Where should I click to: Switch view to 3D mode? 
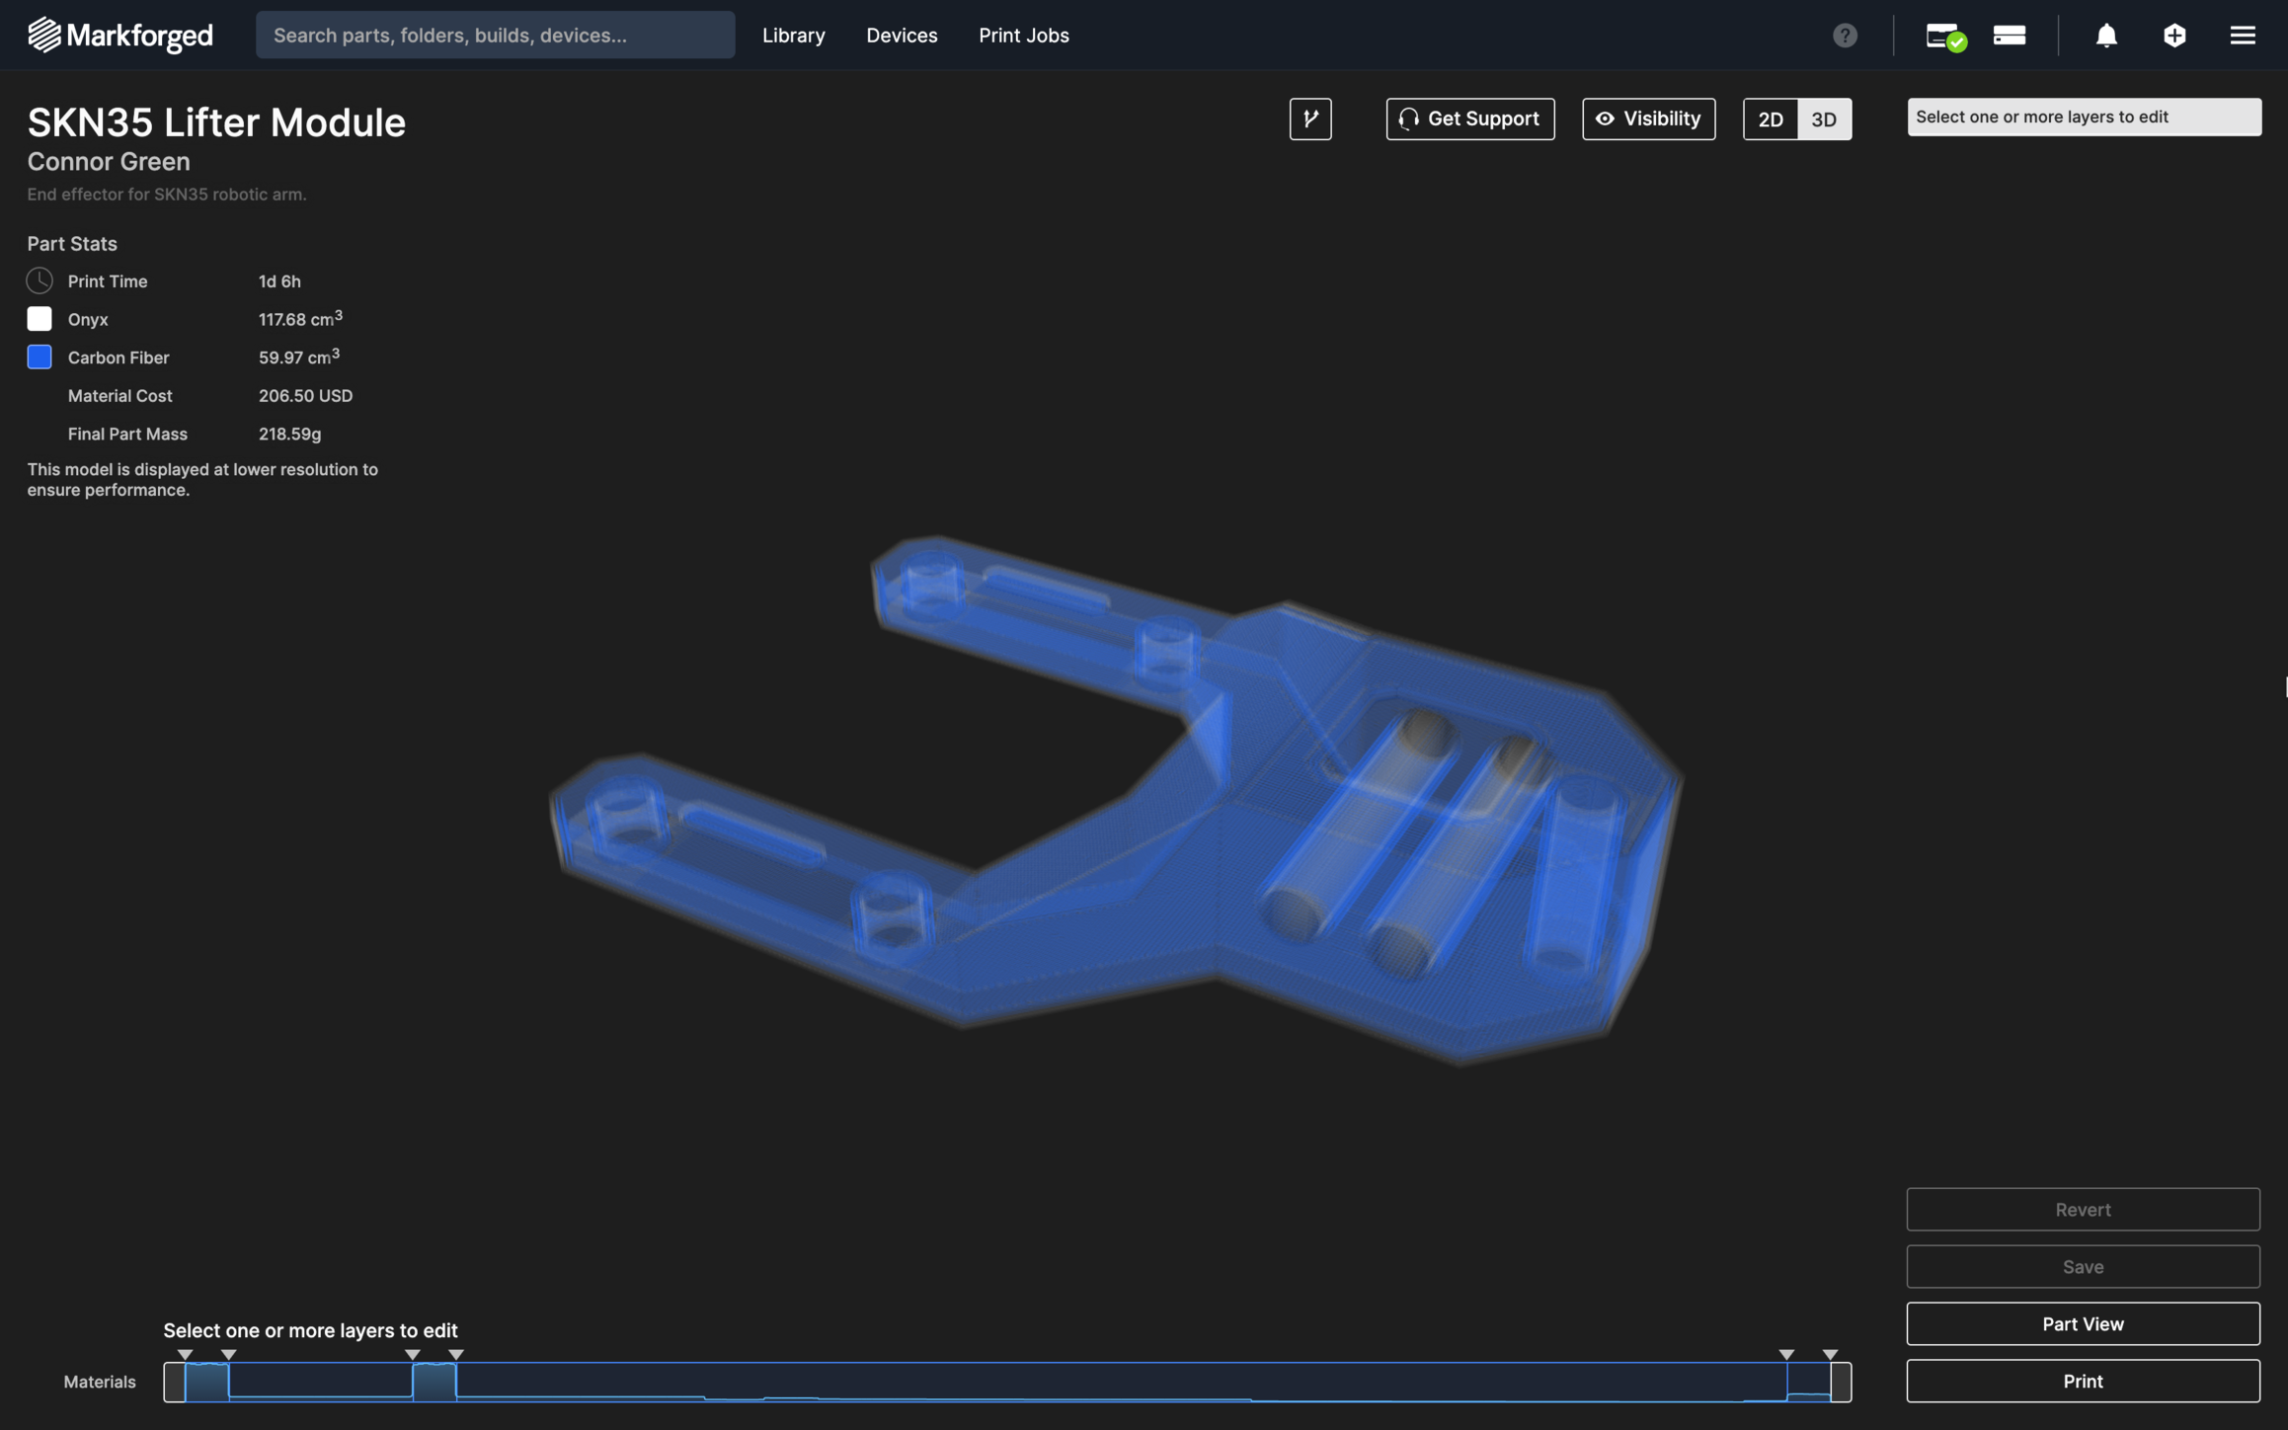click(1823, 119)
